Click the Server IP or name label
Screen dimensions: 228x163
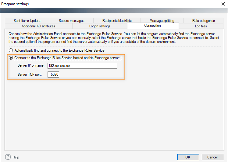pyautogui.click(x=31, y=65)
